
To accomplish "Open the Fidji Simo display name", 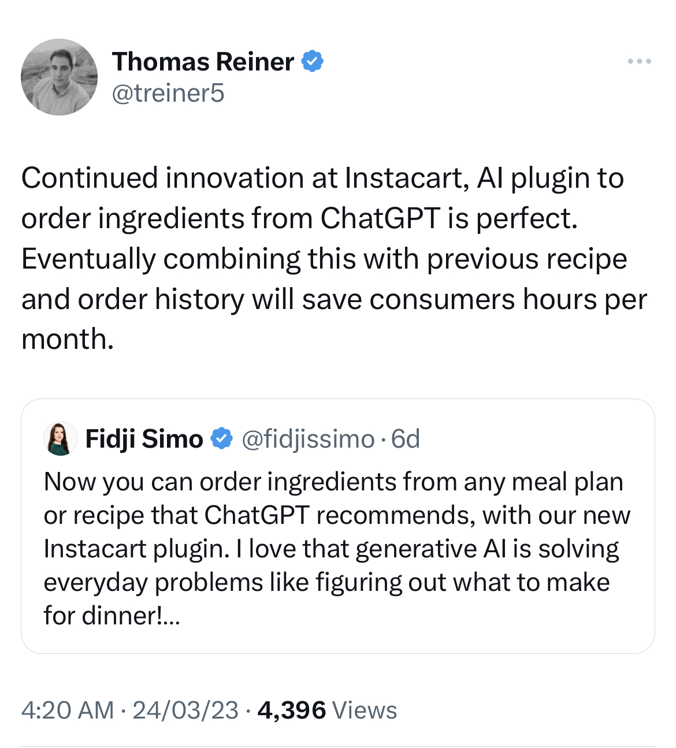I will pos(144,439).
